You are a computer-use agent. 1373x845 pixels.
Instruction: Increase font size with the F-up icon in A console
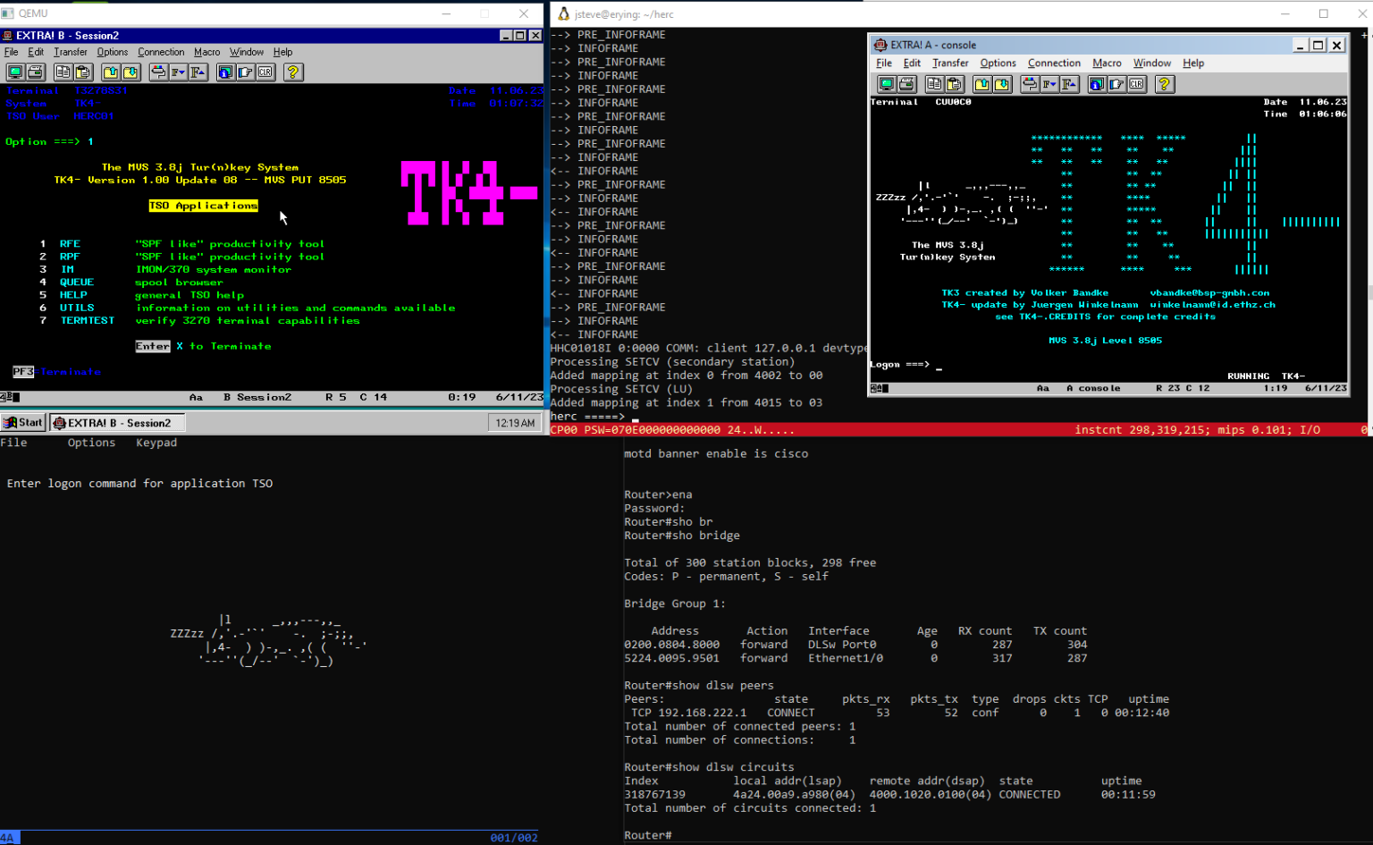pyautogui.click(x=1068, y=85)
